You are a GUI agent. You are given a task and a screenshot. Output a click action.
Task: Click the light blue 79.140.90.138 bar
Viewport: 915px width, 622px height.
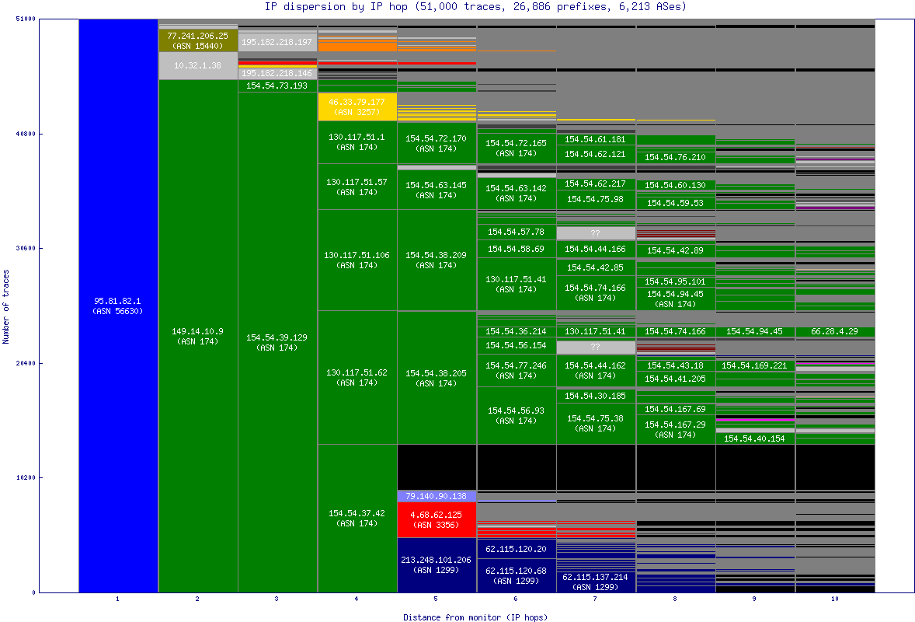click(x=437, y=496)
